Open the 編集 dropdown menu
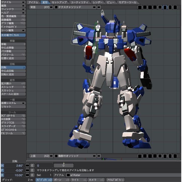This screenshot has height=182, width=182. pos(13,6)
